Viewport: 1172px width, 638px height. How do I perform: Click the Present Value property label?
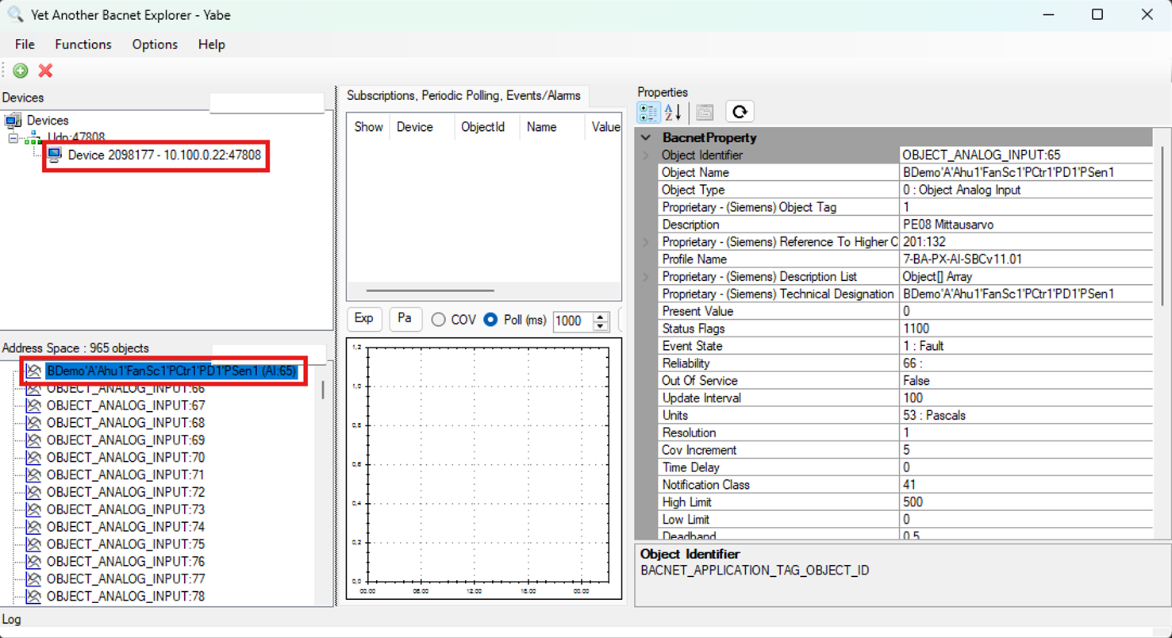pyautogui.click(x=697, y=311)
